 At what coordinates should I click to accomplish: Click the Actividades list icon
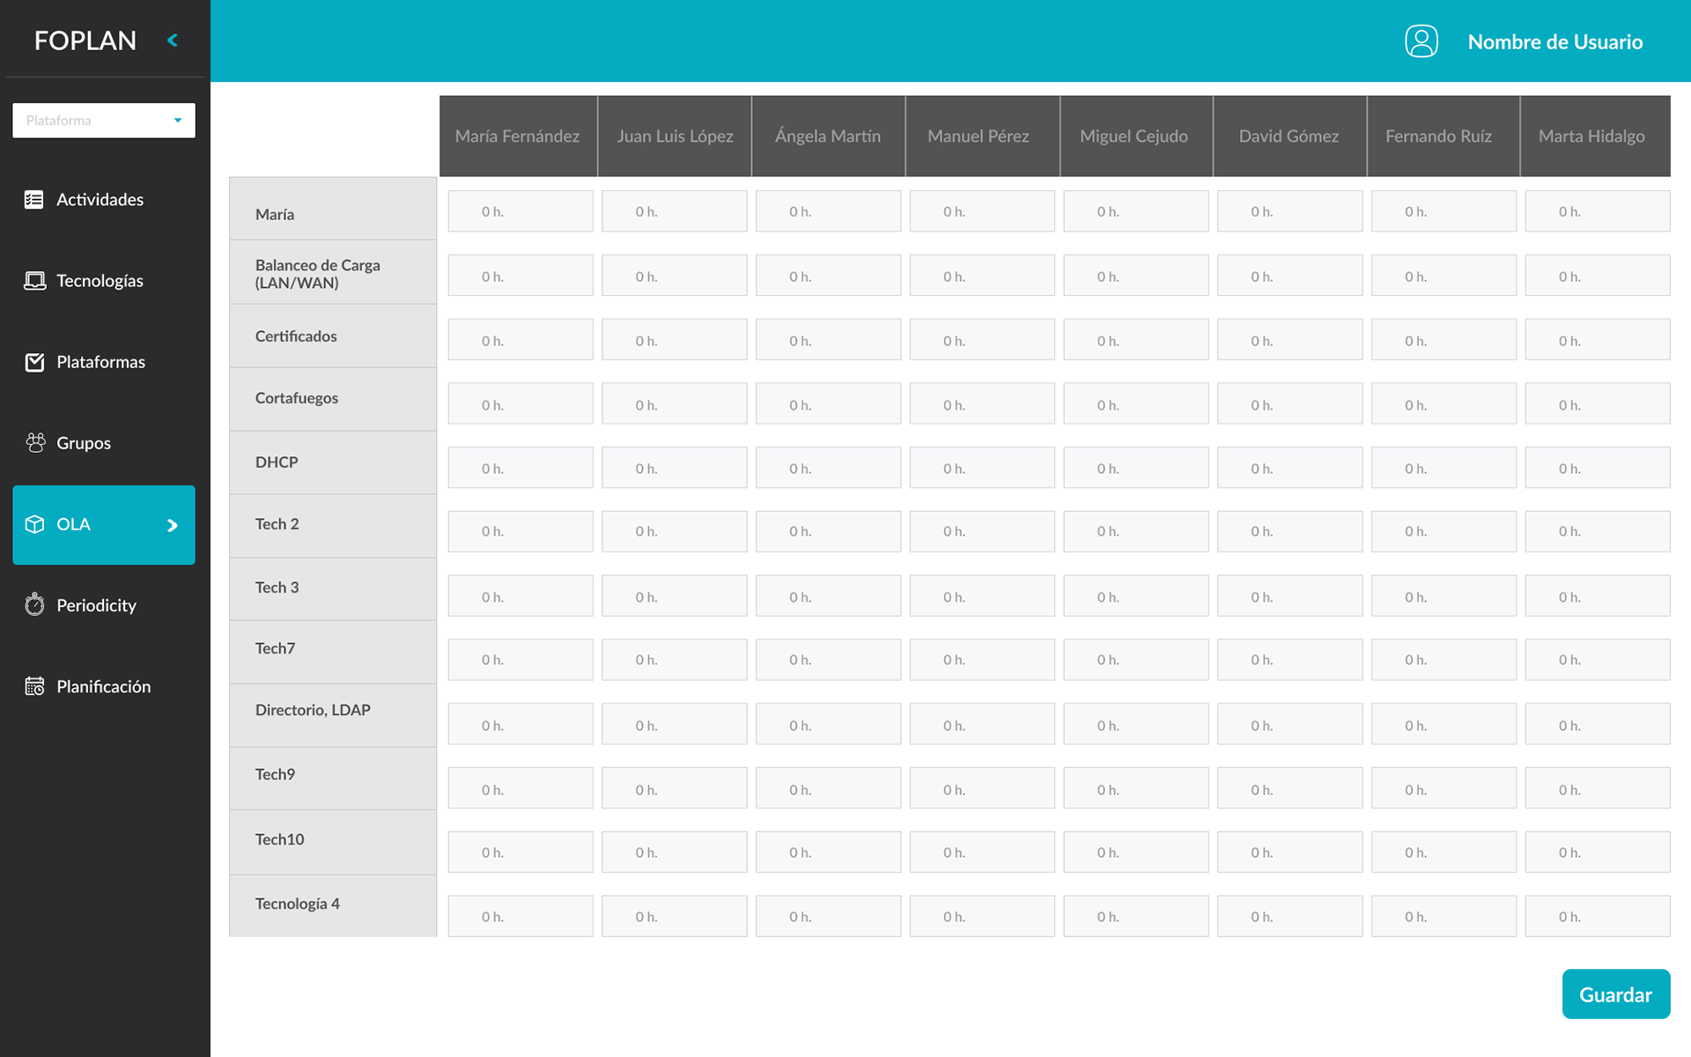coord(33,200)
